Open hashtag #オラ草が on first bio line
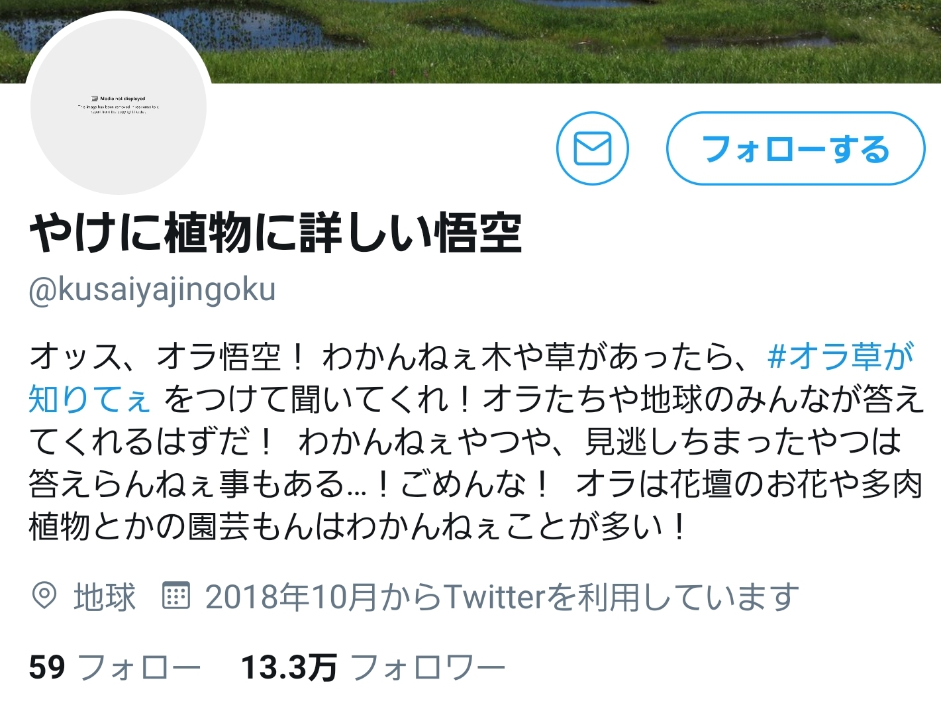Image resolution: width=941 pixels, height=715 pixels. [840, 357]
